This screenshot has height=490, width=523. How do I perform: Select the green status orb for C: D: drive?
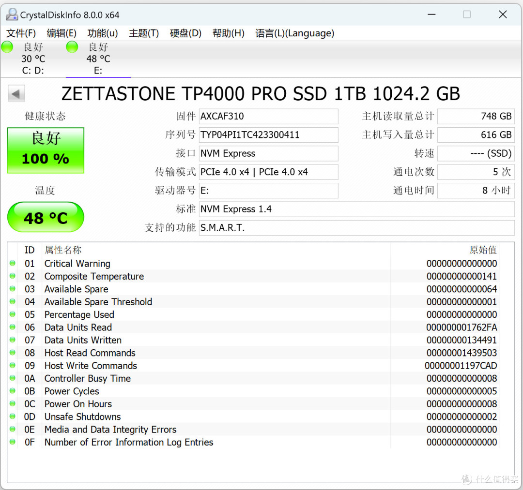point(7,47)
